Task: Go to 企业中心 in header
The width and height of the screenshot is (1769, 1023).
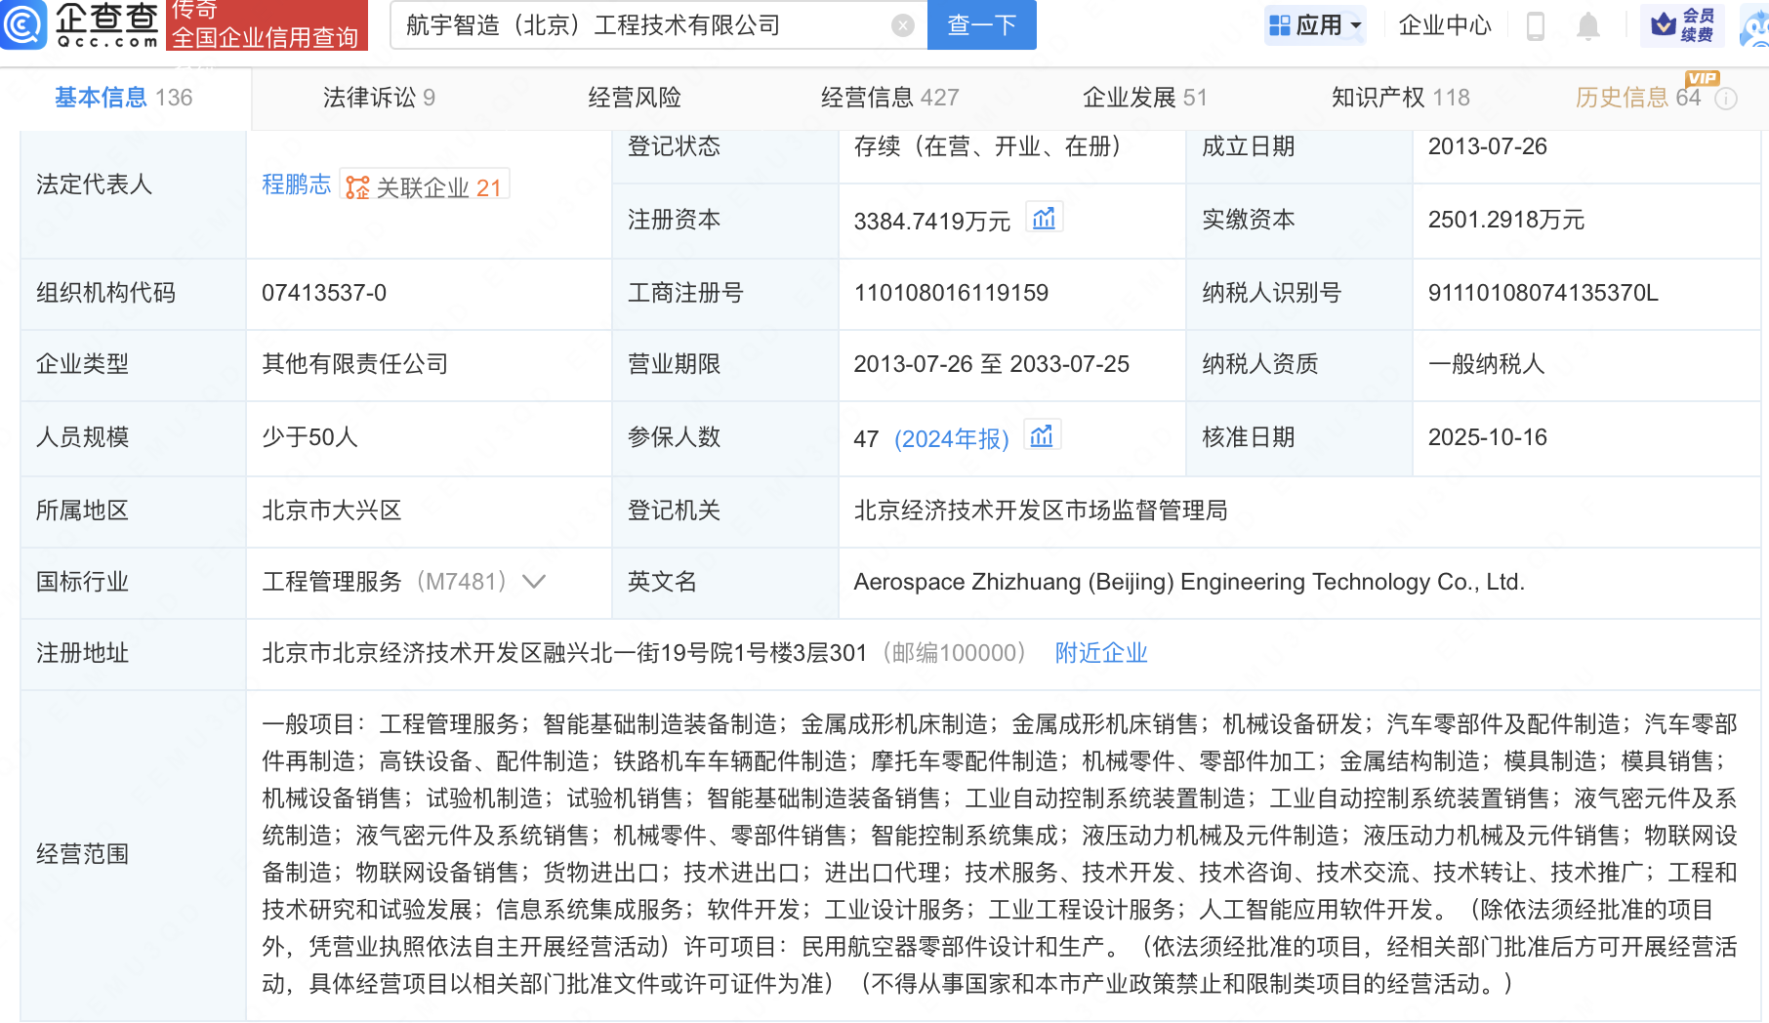Action: 1445,25
